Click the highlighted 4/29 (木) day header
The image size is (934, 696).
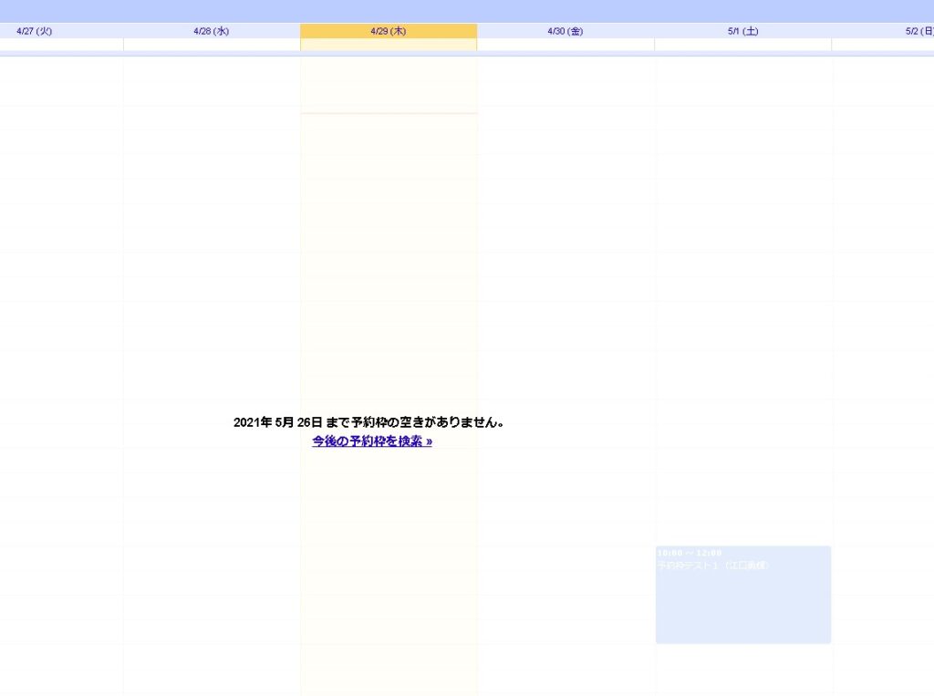pos(389,31)
